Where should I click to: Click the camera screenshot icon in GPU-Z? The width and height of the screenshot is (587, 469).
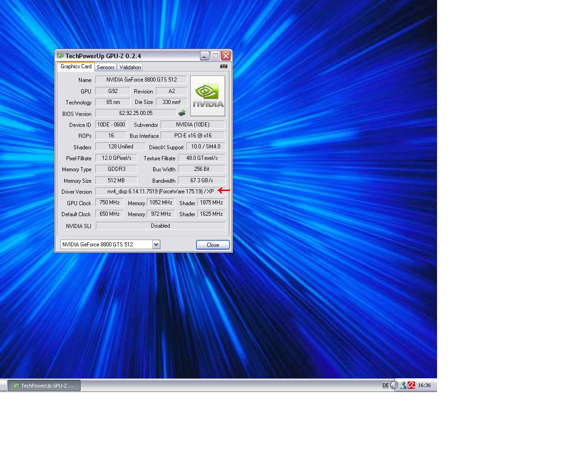click(x=223, y=66)
